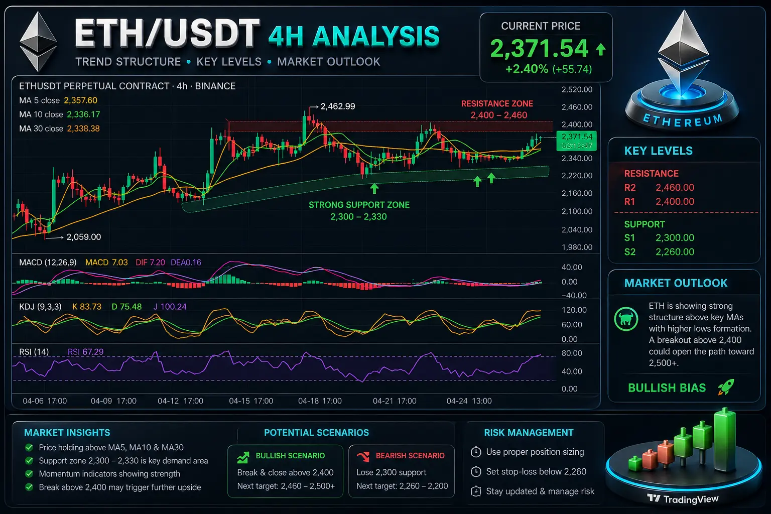Click the green up arrow beside the current price
This screenshot has height=514, width=771.
(601, 49)
